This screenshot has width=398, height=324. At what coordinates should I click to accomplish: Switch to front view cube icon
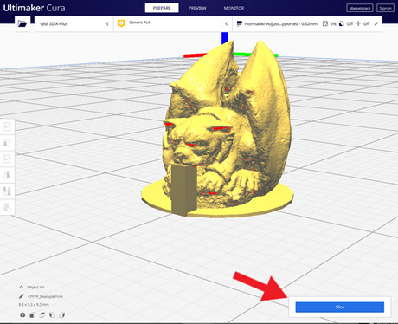click(x=32, y=315)
